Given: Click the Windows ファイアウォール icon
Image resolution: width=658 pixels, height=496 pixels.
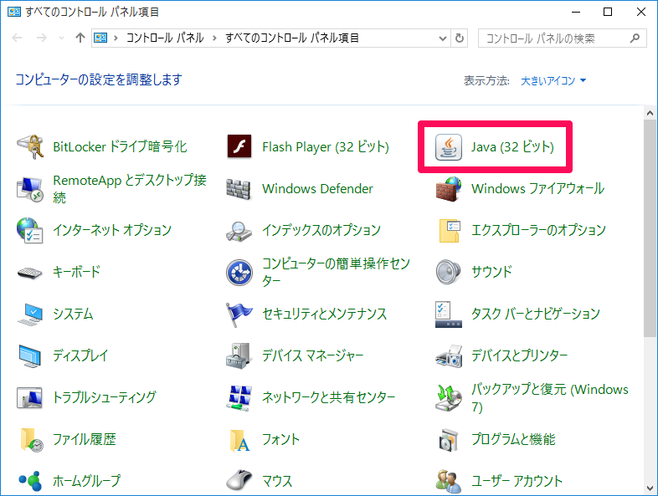Looking at the screenshot, I should [x=449, y=189].
